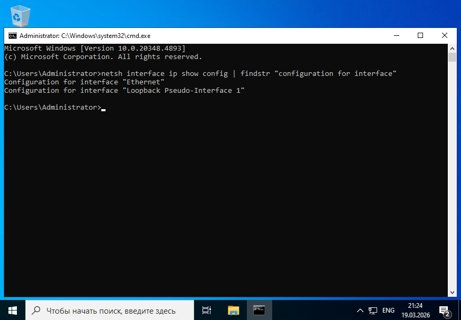This screenshot has width=461, height=320.
Task: Select the Command Prompt taskbar icon
Action: [259, 310]
